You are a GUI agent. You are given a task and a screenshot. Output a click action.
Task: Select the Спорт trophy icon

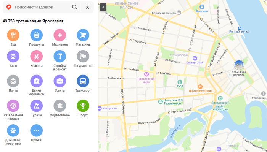coord(83,106)
